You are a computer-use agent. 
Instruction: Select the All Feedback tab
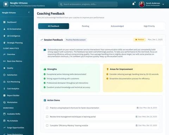(54, 26)
